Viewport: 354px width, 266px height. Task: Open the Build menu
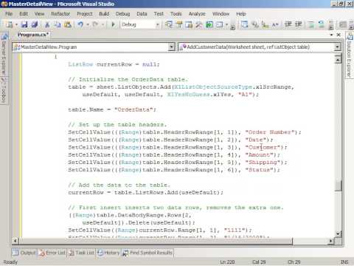pos(104,14)
